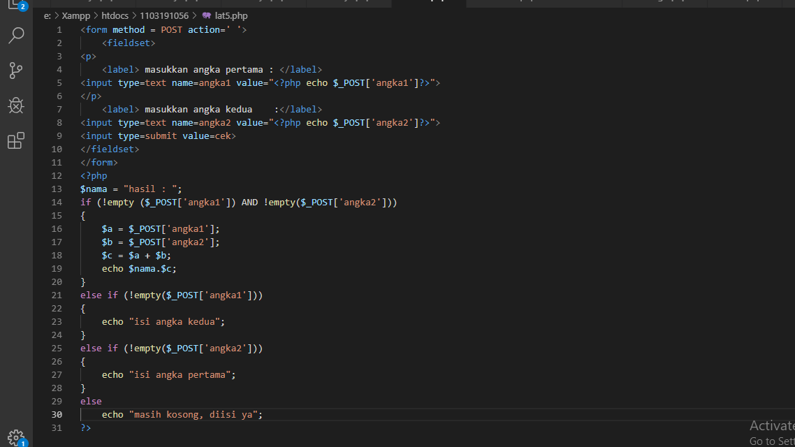Click line number 30 in the gutter
This screenshot has width=795, height=447.
pos(57,415)
